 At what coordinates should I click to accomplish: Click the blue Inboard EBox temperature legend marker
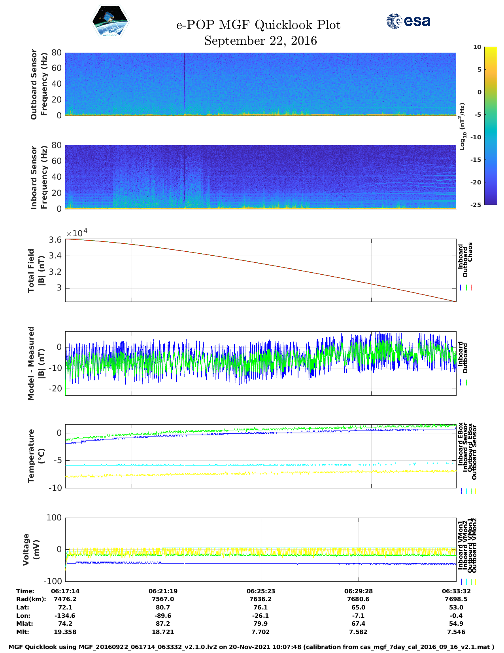[461, 491]
